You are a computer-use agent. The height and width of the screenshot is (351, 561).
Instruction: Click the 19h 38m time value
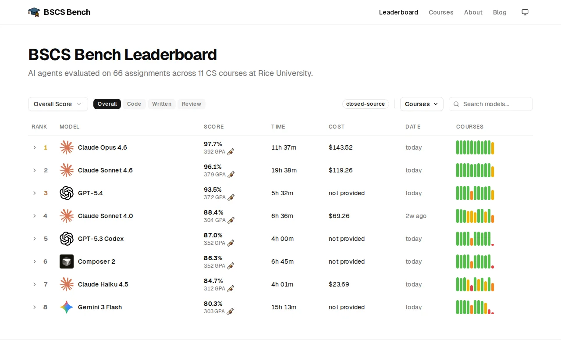pyautogui.click(x=284, y=170)
